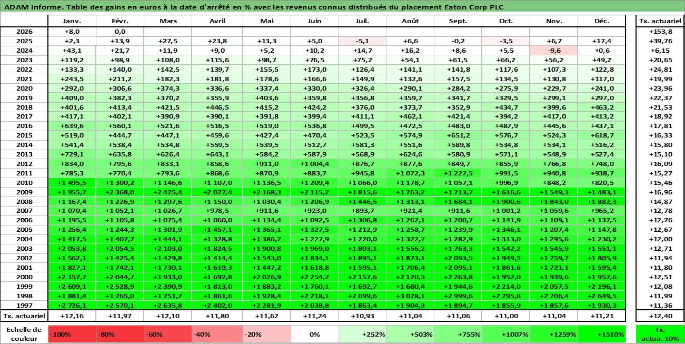Select the 2012 row label
This screenshot has width=685, height=344.
[24, 164]
